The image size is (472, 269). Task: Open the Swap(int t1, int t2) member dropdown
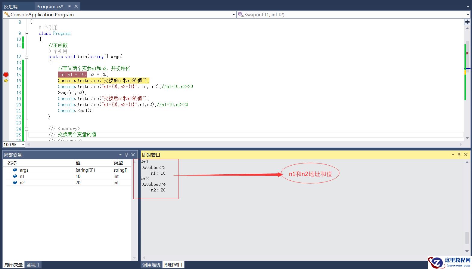[x=468, y=15]
